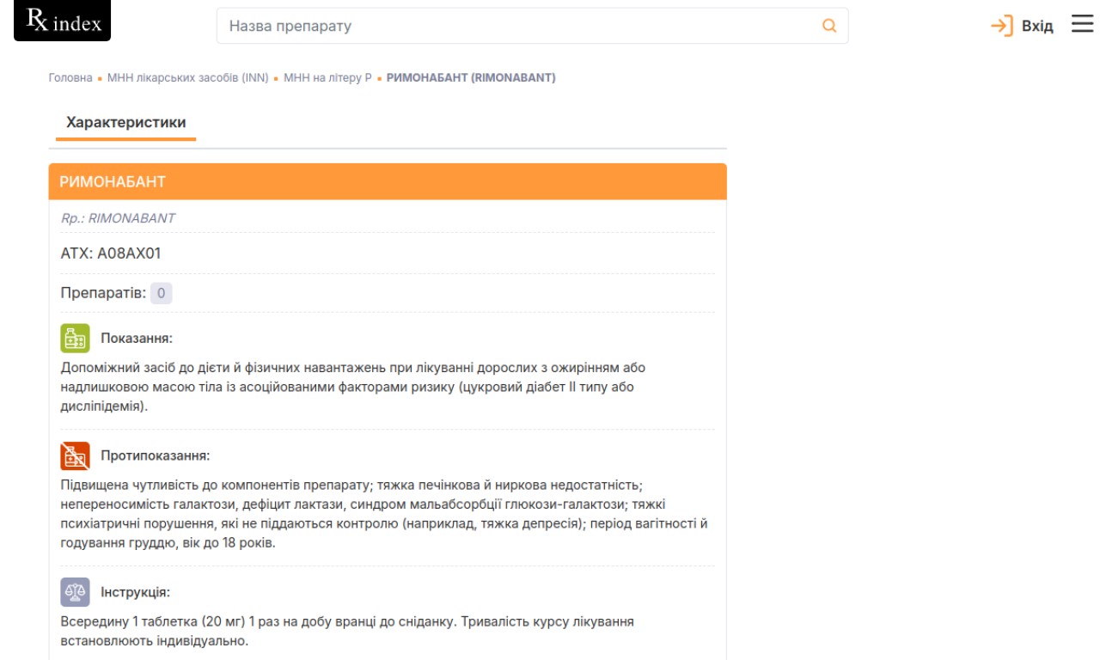1100x660 pixels.
Task: Click the Rp.: RIMONABANT line
Action: pyautogui.click(x=118, y=218)
